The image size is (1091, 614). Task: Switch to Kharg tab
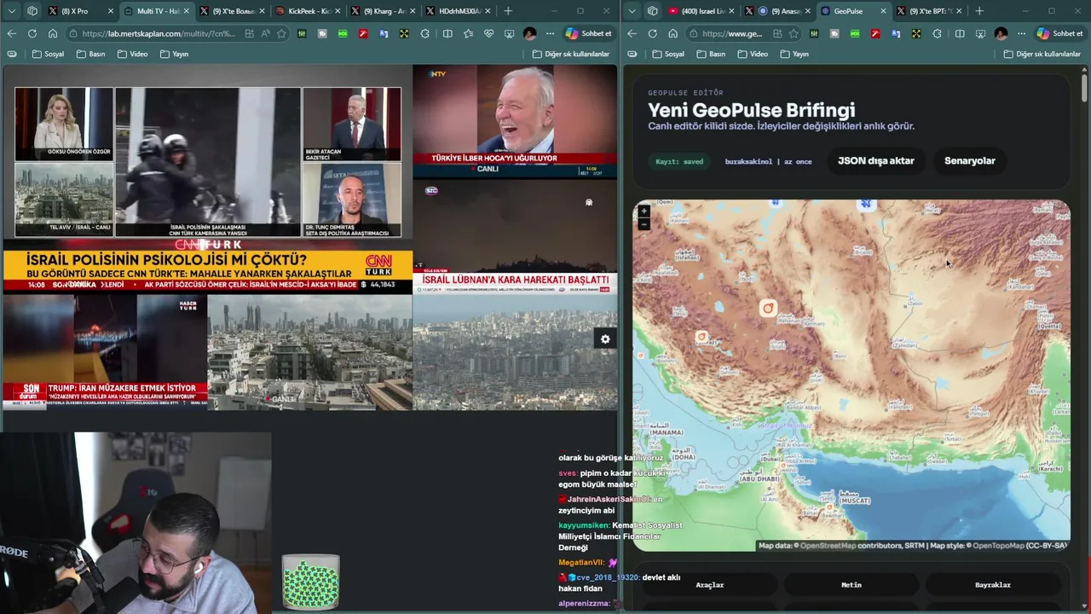384,11
